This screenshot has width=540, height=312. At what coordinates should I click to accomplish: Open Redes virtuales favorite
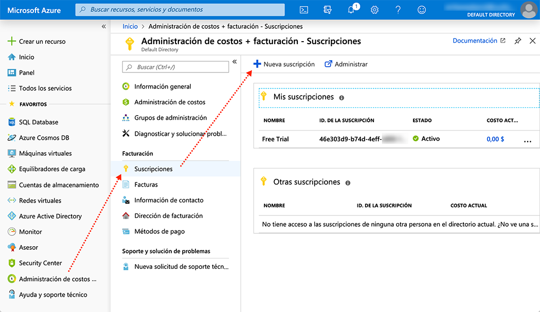pyautogui.click(x=34, y=200)
